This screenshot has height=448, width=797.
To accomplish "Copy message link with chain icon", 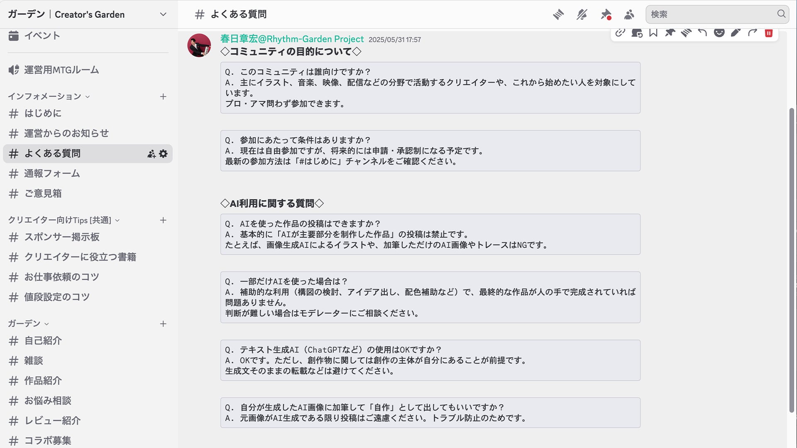I will coord(620,33).
